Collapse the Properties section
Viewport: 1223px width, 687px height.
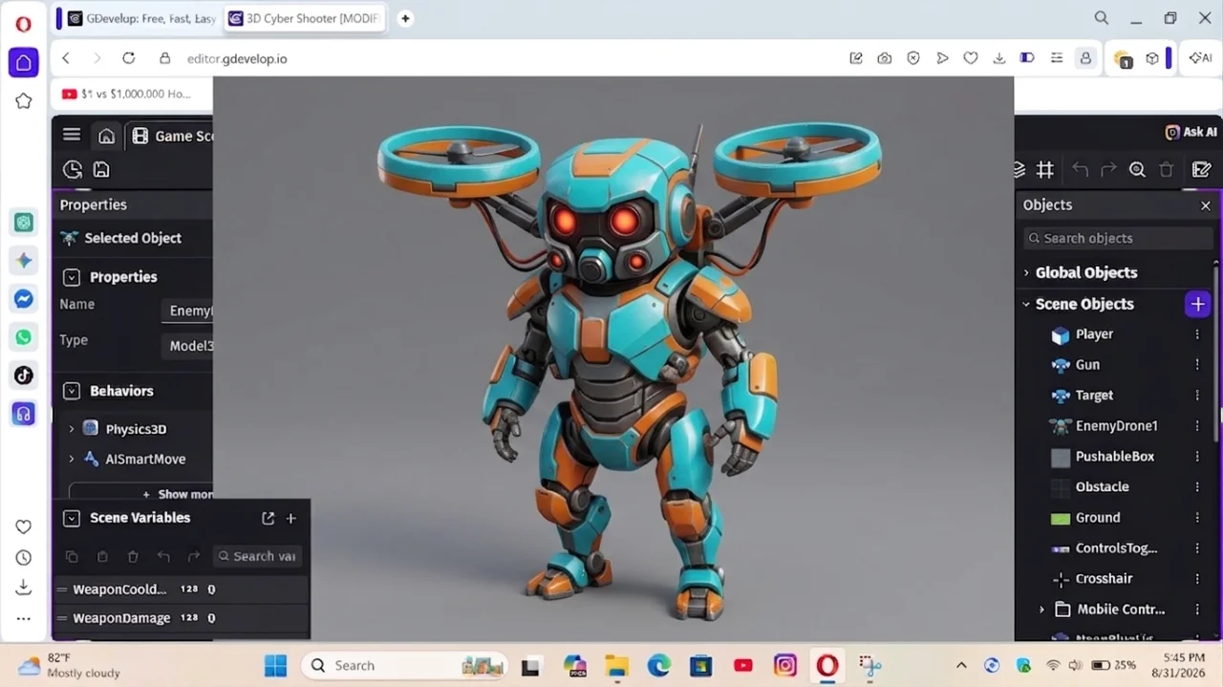71,277
